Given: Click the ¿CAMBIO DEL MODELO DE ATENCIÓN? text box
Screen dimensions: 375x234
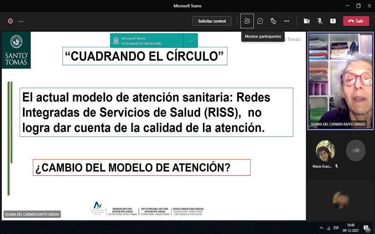Looking at the screenshot, I should (142, 168).
